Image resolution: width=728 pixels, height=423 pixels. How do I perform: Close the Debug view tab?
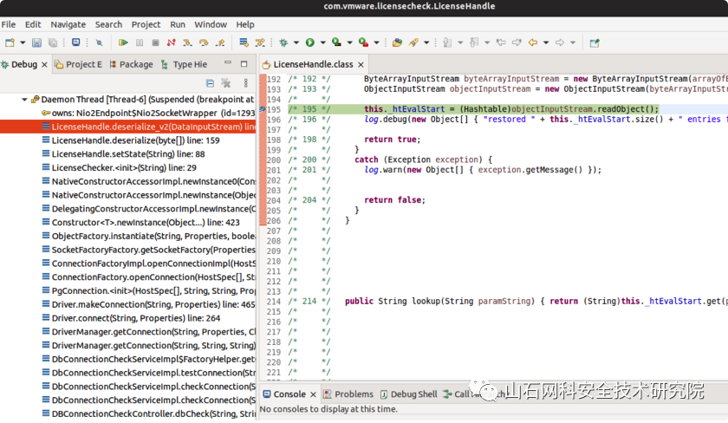(44, 64)
